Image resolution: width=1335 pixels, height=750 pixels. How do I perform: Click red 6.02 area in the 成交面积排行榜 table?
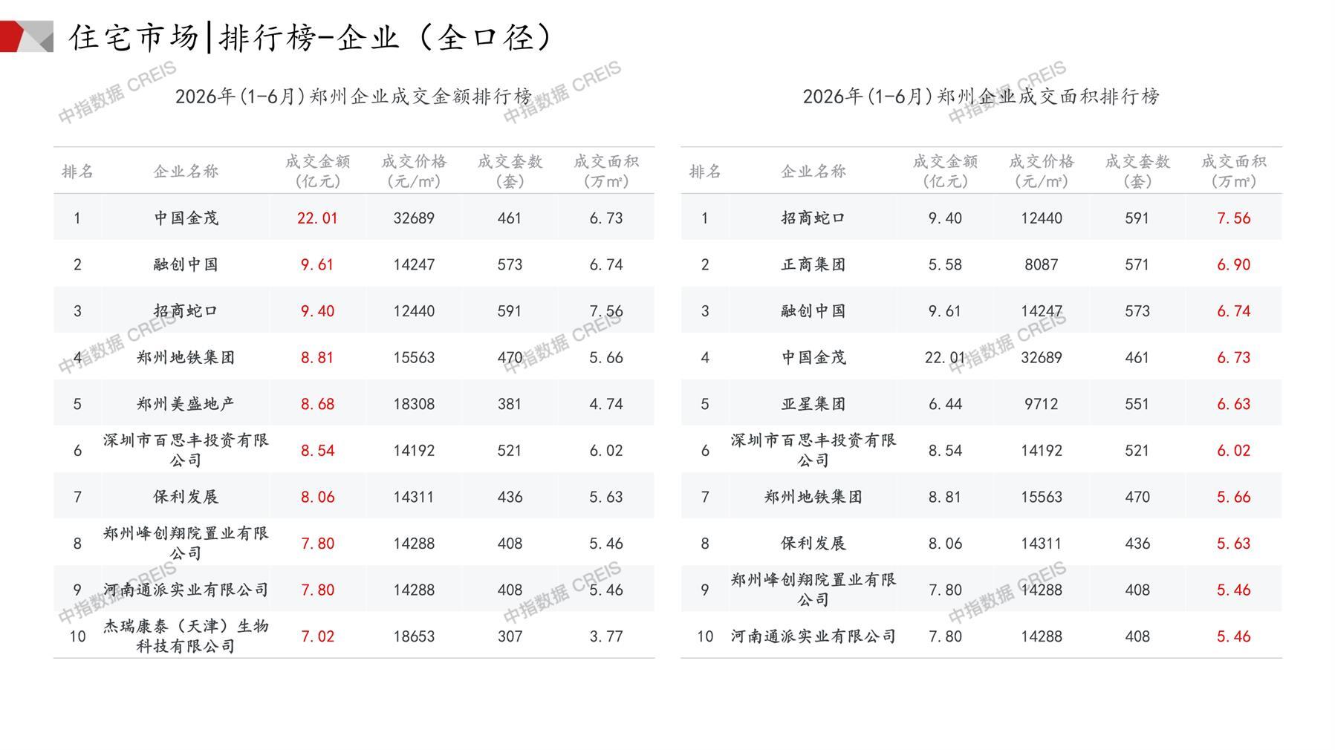(x=1234, y=451)
